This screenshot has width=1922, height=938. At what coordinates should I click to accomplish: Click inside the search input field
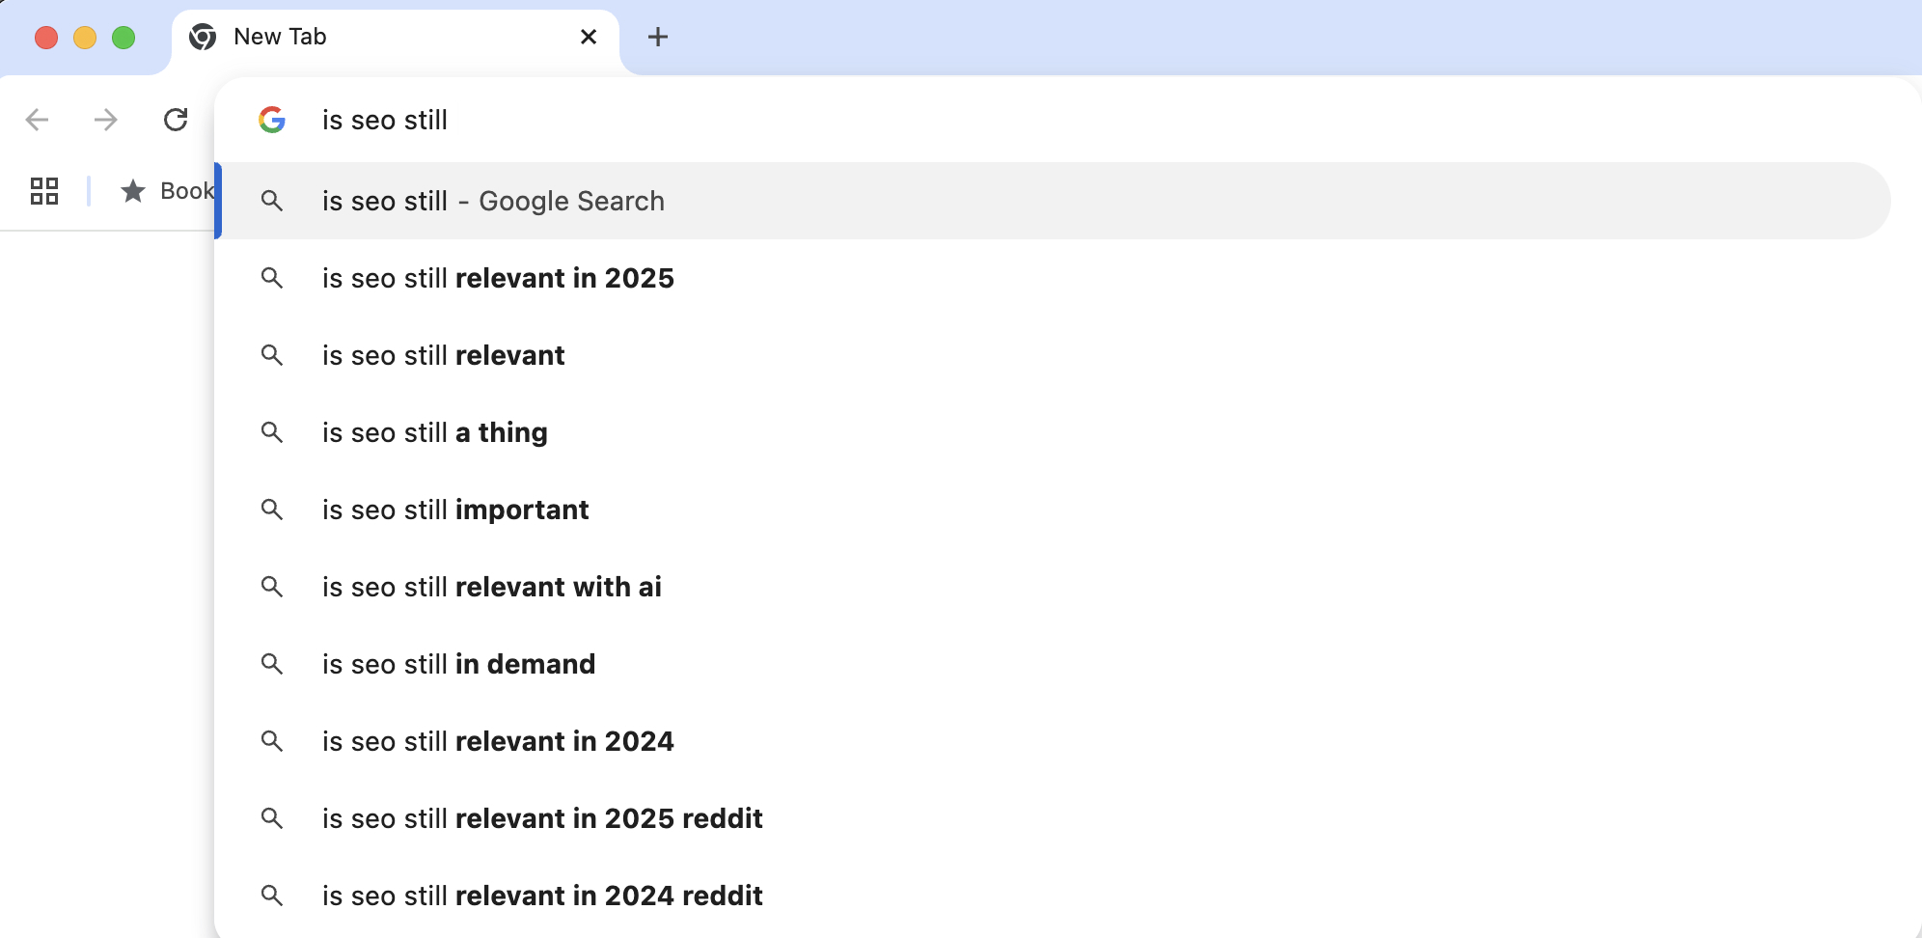[482, 120]
